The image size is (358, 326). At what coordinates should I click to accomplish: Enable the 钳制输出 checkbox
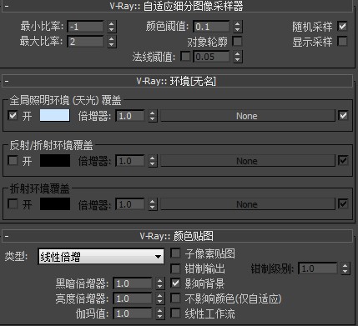[x=175, y=268]
